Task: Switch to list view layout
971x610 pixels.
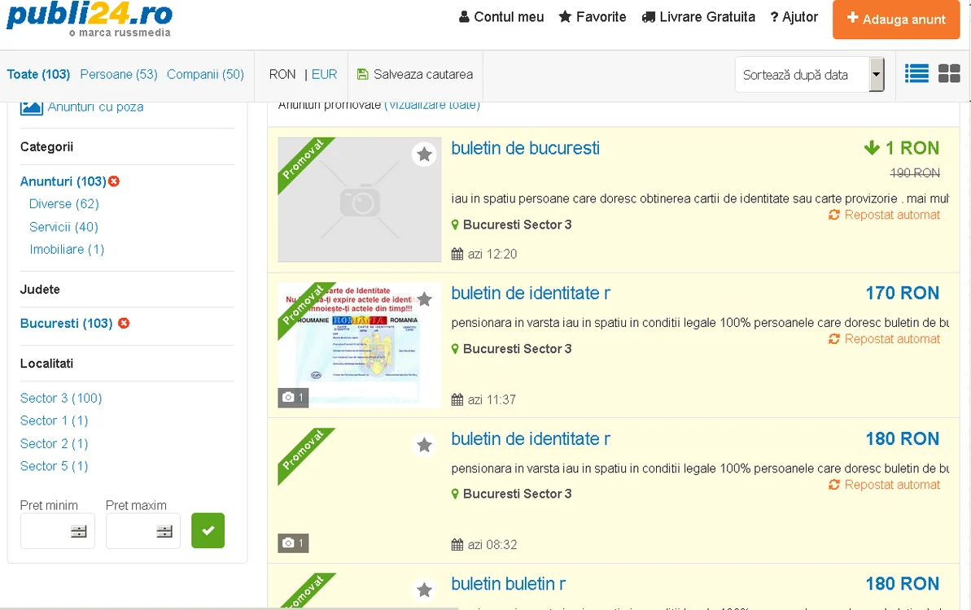Action: click(x=916, y=74)
